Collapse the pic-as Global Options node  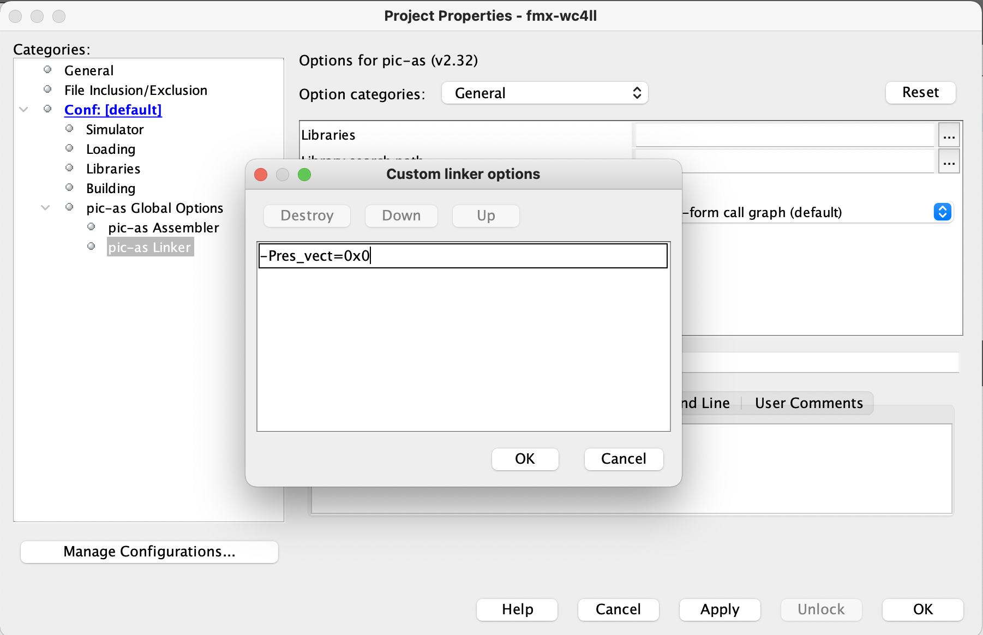click(x=46, y=208)
